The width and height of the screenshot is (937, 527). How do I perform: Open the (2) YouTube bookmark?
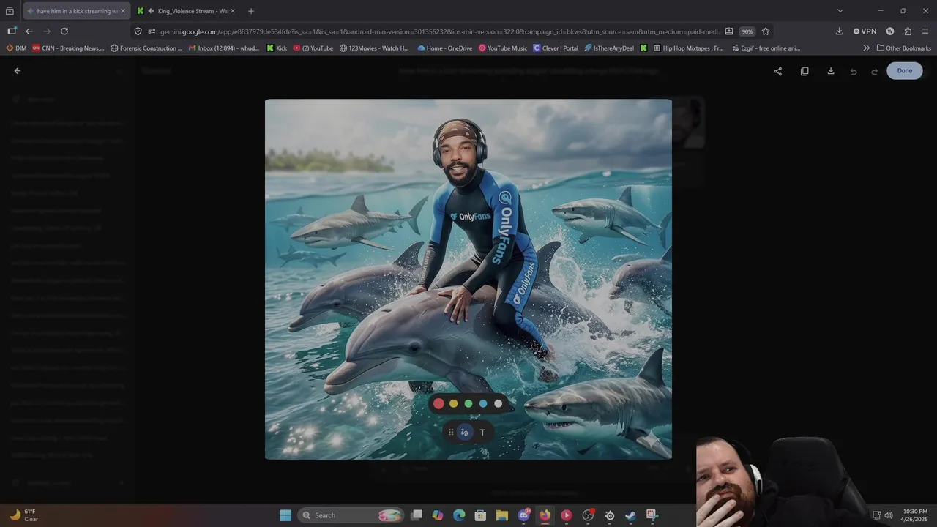[313, 48]
